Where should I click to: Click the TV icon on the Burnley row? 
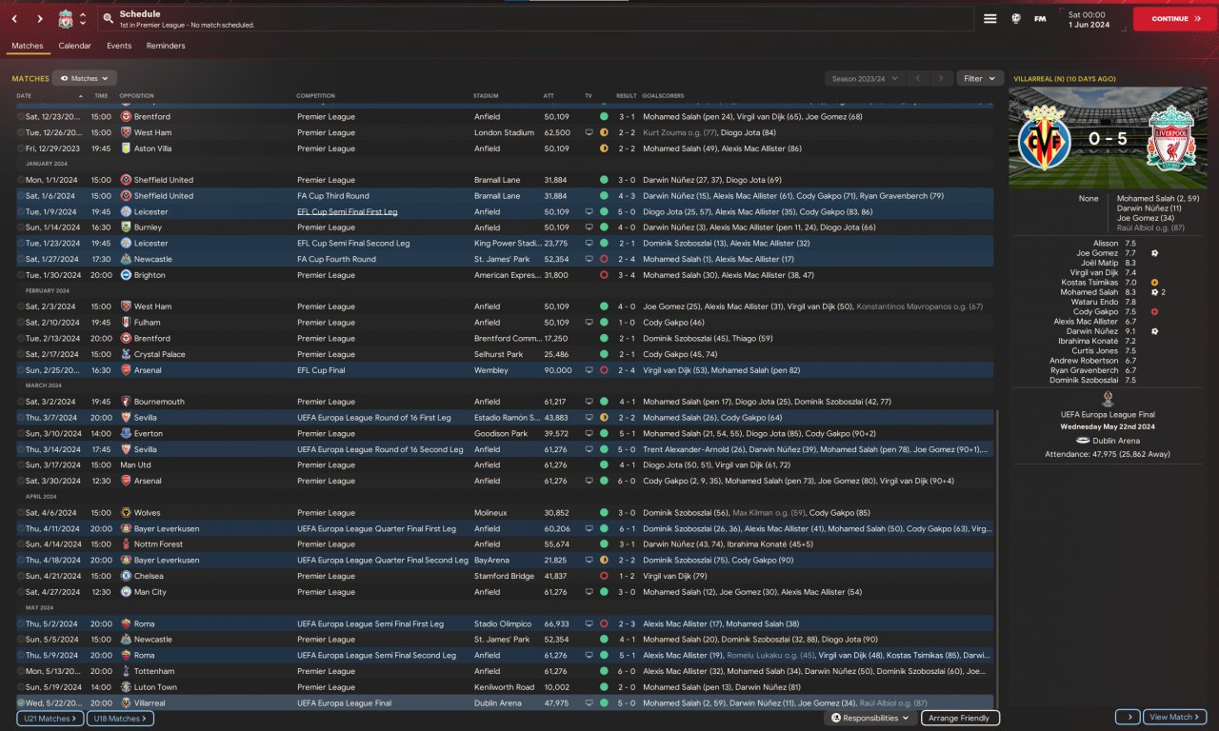tap(590, 227)
